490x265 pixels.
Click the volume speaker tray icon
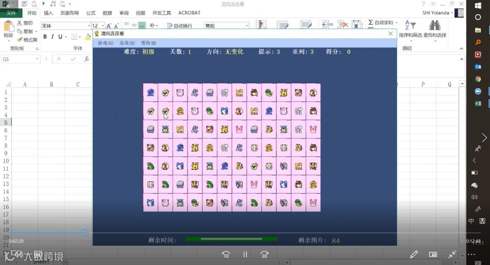[x=475, y=197]
